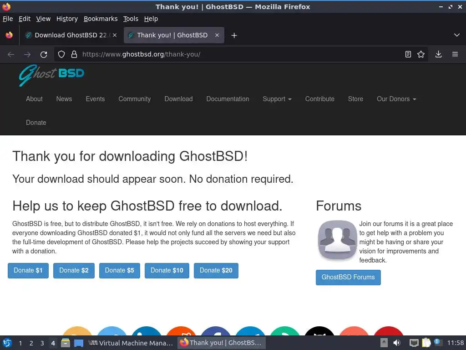This screenshot has width=466, height=350.
Task: Select the Thank you GhostBSD tab
Action: click(174, 35)
